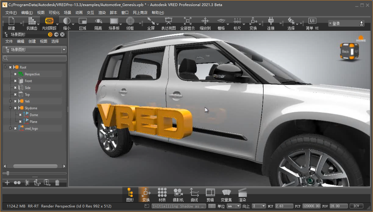Toggle visibility checkbox of Front view
This screenshot has height=212, width=373.
(15, 81)
